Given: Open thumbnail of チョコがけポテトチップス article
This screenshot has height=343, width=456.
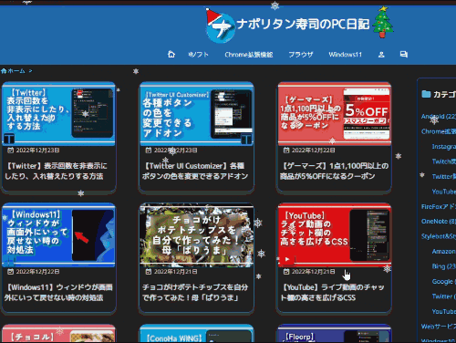Looking at the screenshot, I should [196, 235].
